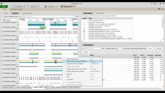Click the timeline overview minimap viewport
The image size is (165, 93).
coord(39,88)
